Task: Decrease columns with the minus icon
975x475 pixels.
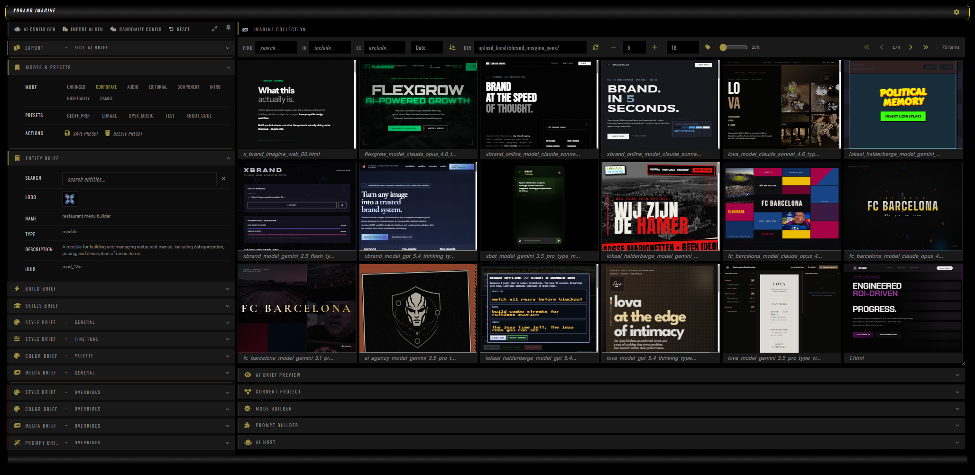Action: pos(614,47)
